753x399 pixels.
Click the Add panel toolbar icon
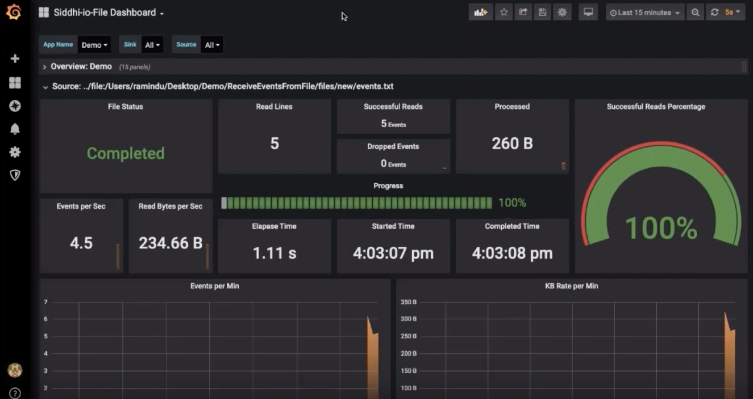point(481,13)
